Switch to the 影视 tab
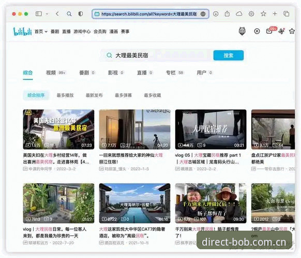The height and width of the screenshot is (258, 301). coord(116,73)
